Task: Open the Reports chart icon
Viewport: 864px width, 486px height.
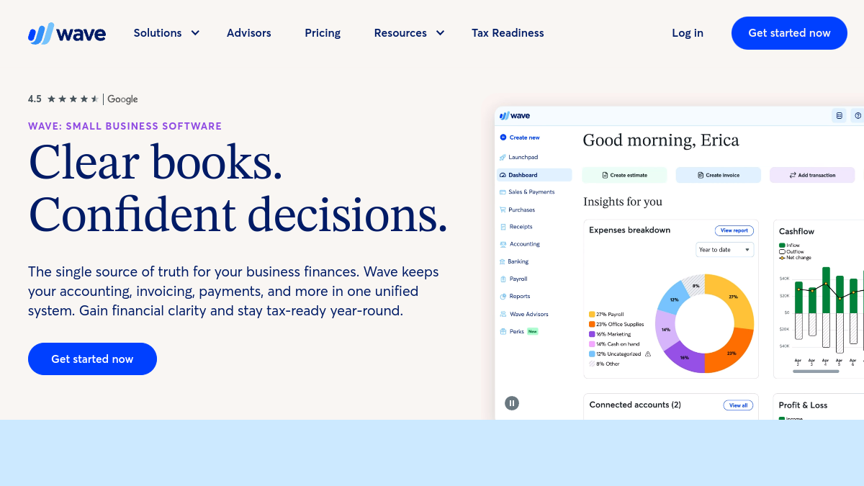Action: point(503,296)
